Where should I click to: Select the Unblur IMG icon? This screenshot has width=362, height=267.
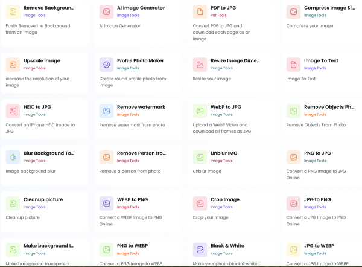pos(200,157)
